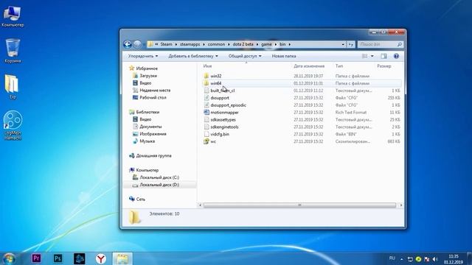
Task: Click the horizontal scrollbar of file list
Action: tap(299, 205)
